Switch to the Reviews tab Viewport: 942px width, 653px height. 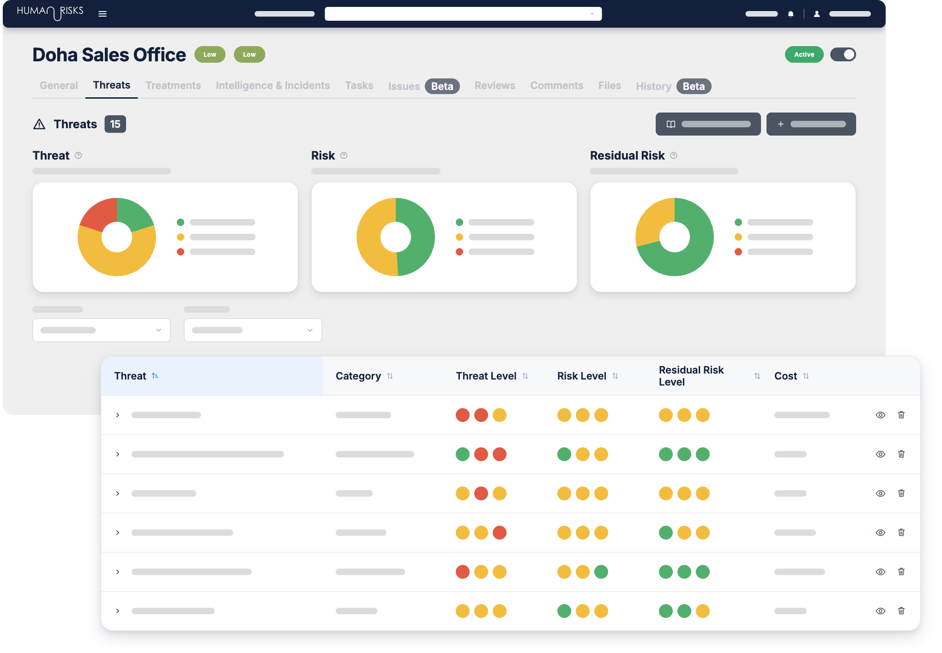[x=495, y=85]
